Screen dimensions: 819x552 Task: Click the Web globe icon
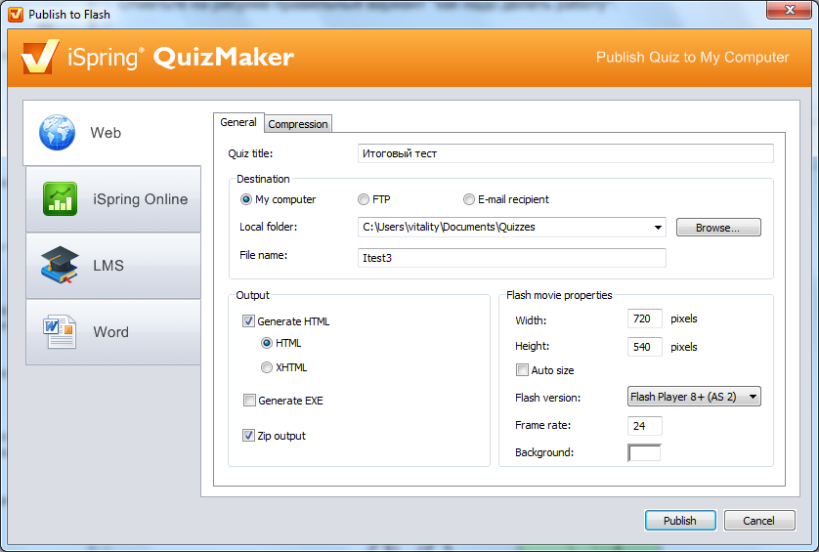pyautogui.click(x=57, y=133)
